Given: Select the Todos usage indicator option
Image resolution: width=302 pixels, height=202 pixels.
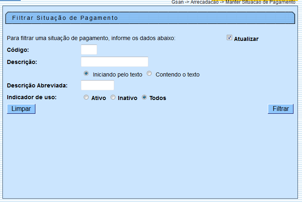Looking at the screenshot, I should (144, 98).
